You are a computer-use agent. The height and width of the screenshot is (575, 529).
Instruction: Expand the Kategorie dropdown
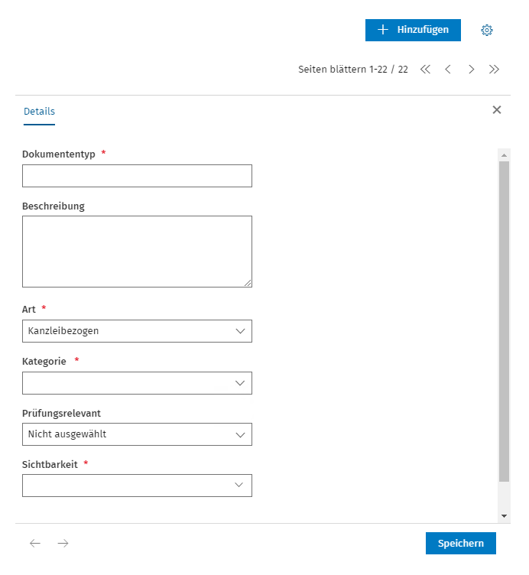137,383
